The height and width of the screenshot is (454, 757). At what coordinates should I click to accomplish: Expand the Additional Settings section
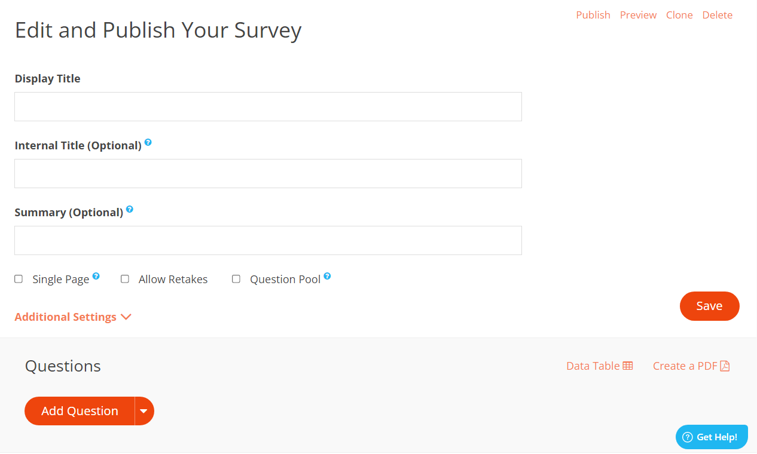pyautogui.click(x=65, y=317)
